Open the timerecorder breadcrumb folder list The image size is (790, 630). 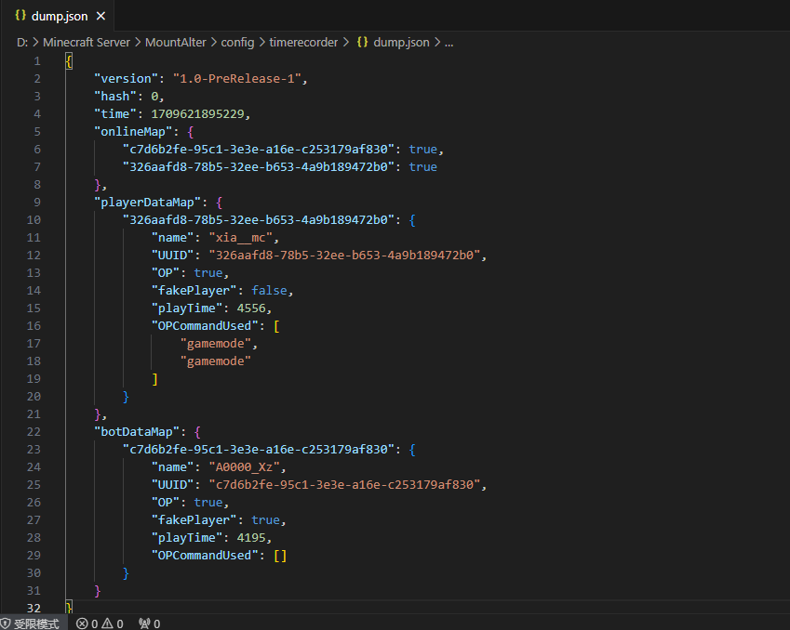(x=303, y=42)
